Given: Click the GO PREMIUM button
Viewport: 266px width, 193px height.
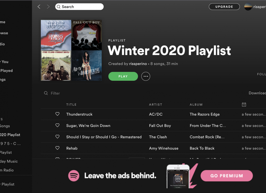Looking at the screenshot, I should (x=227, y=176).
